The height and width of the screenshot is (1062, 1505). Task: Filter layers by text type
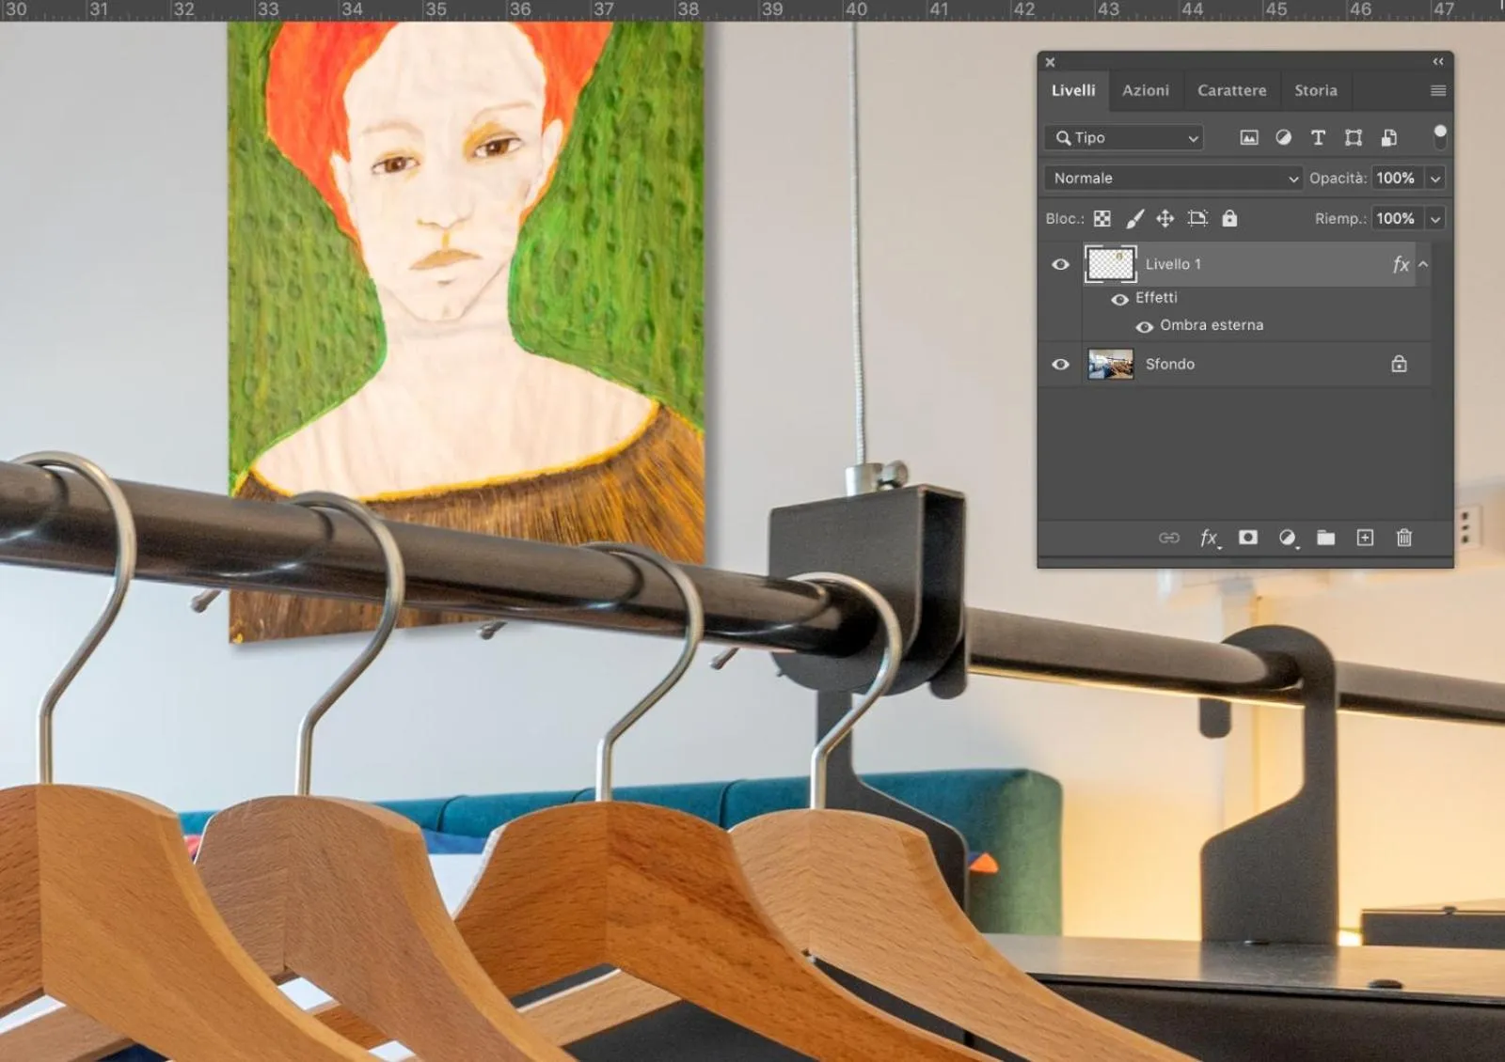[1318, 138]
